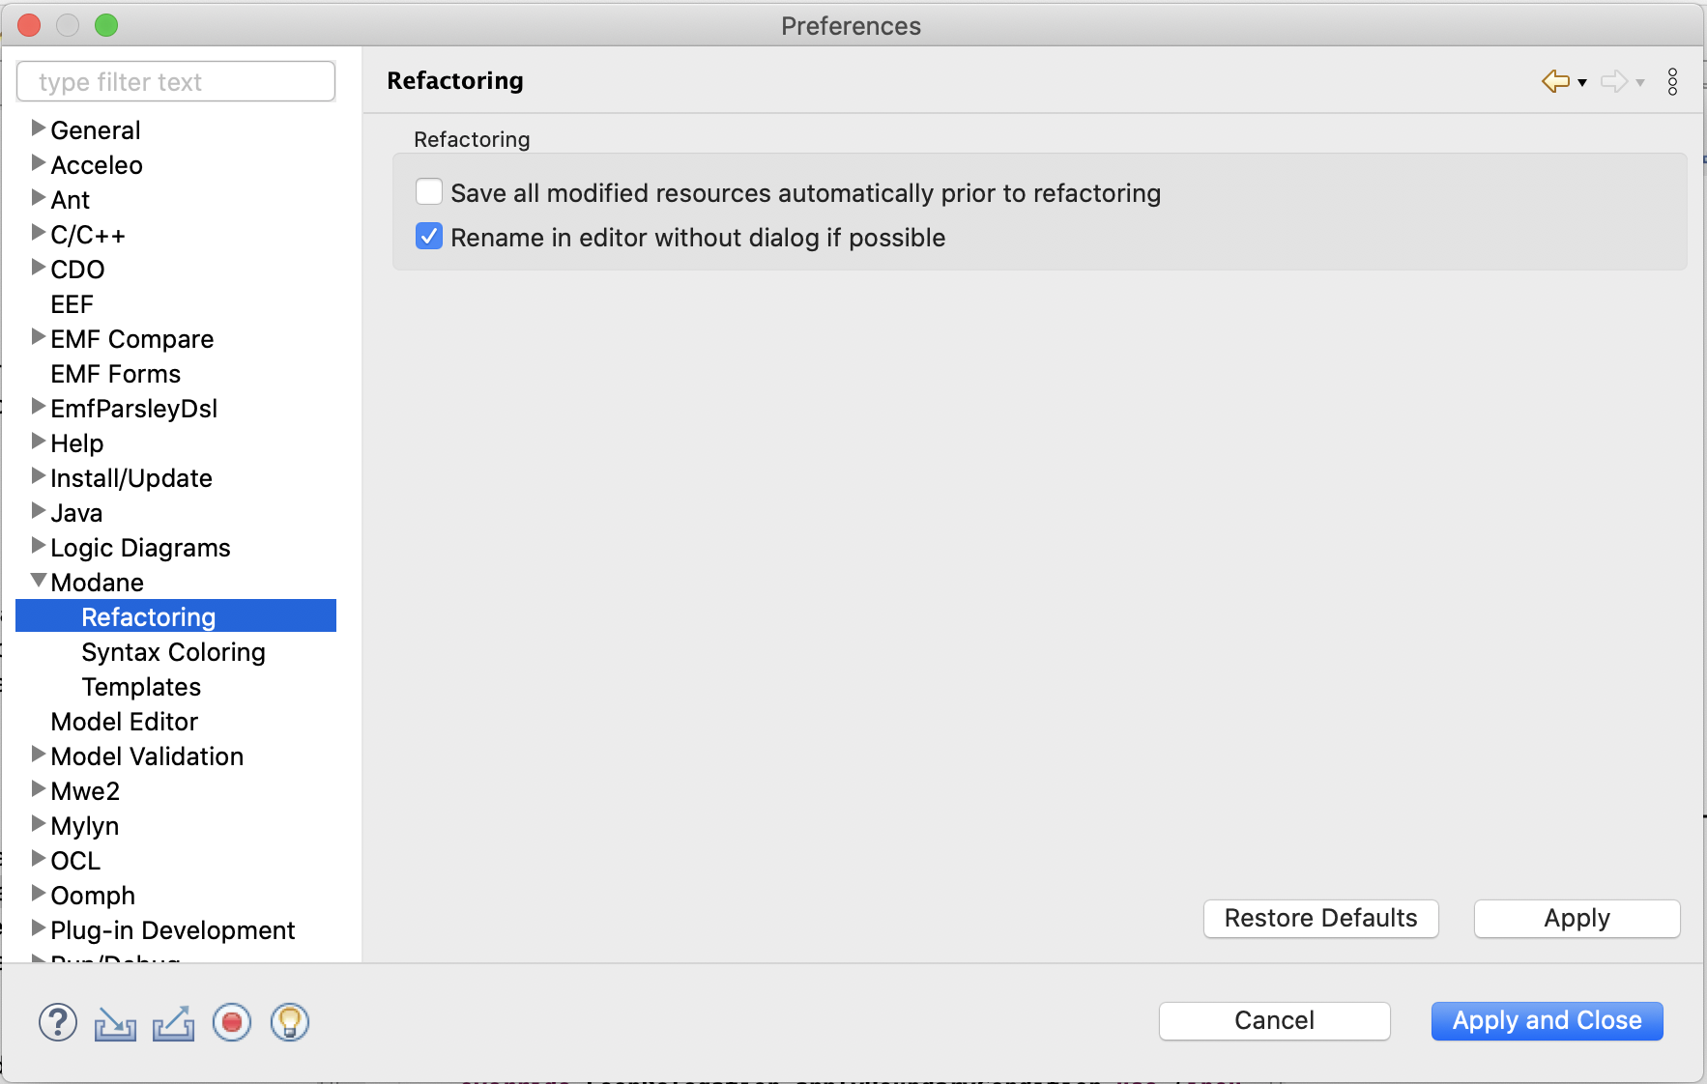The image size is (1707, 1084).
Task: Expand the General tree node
Action: [x=39, y=128]
